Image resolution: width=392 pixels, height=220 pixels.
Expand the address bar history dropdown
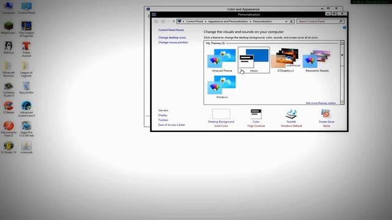click(x=286, y=21)
